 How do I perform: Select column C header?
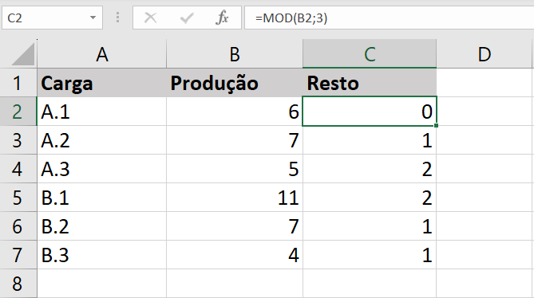(370, 54)
